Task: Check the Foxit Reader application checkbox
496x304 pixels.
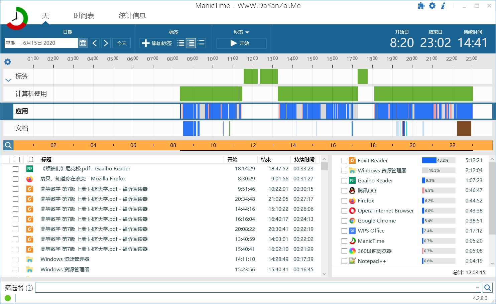Action: tap(344, 161)
